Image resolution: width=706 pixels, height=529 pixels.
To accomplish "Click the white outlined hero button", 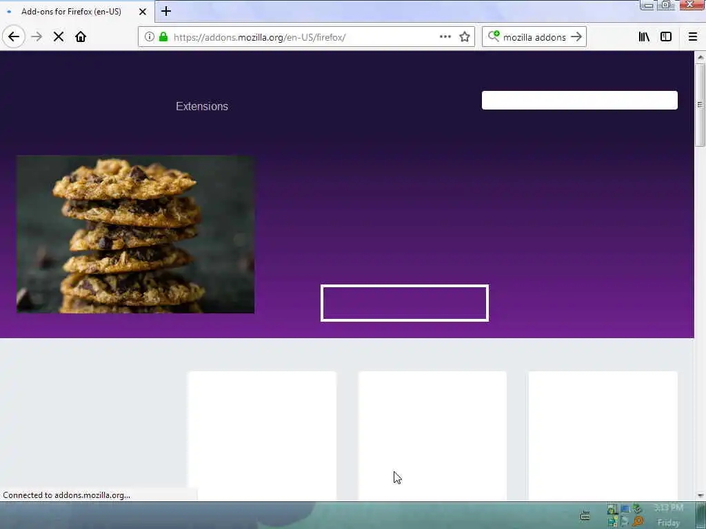I will click(405, 303).
